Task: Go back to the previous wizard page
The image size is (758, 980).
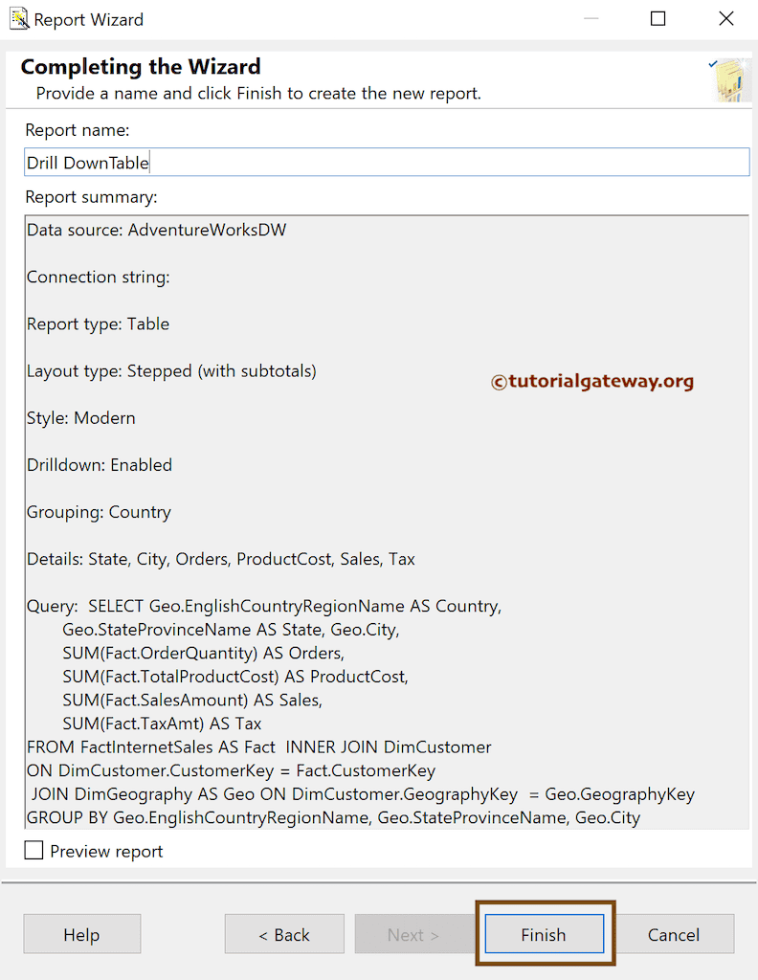Action: [284, 935]
